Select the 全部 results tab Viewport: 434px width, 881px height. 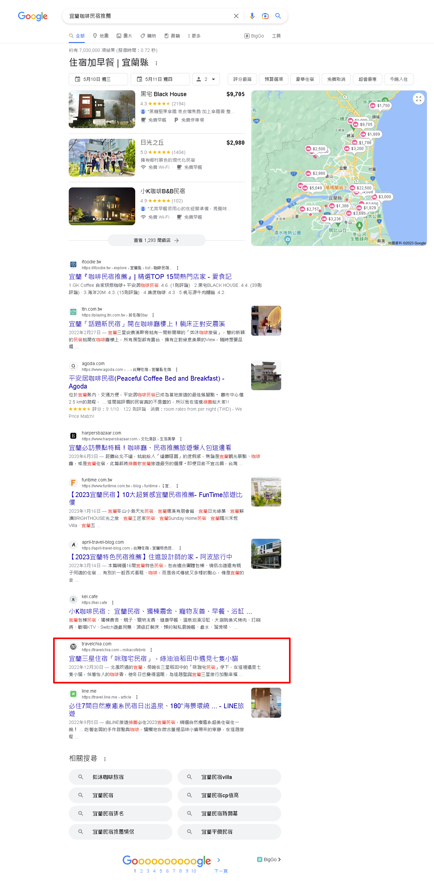pos(77,36)
